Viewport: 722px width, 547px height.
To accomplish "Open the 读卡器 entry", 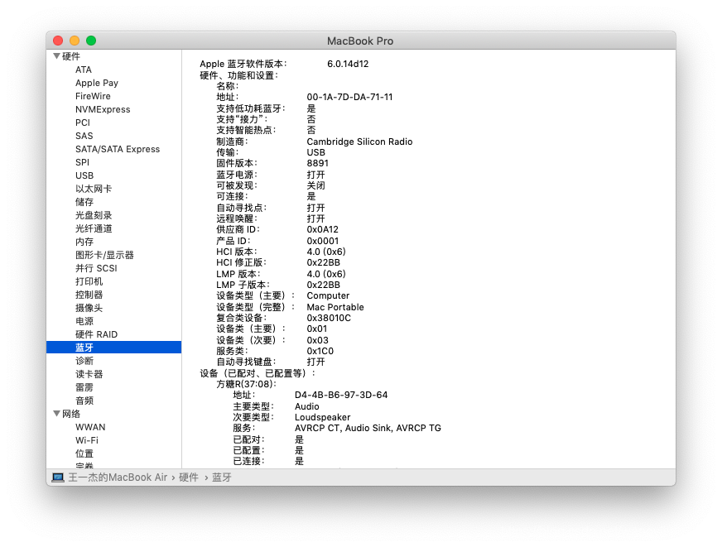I will pos(89,374).
